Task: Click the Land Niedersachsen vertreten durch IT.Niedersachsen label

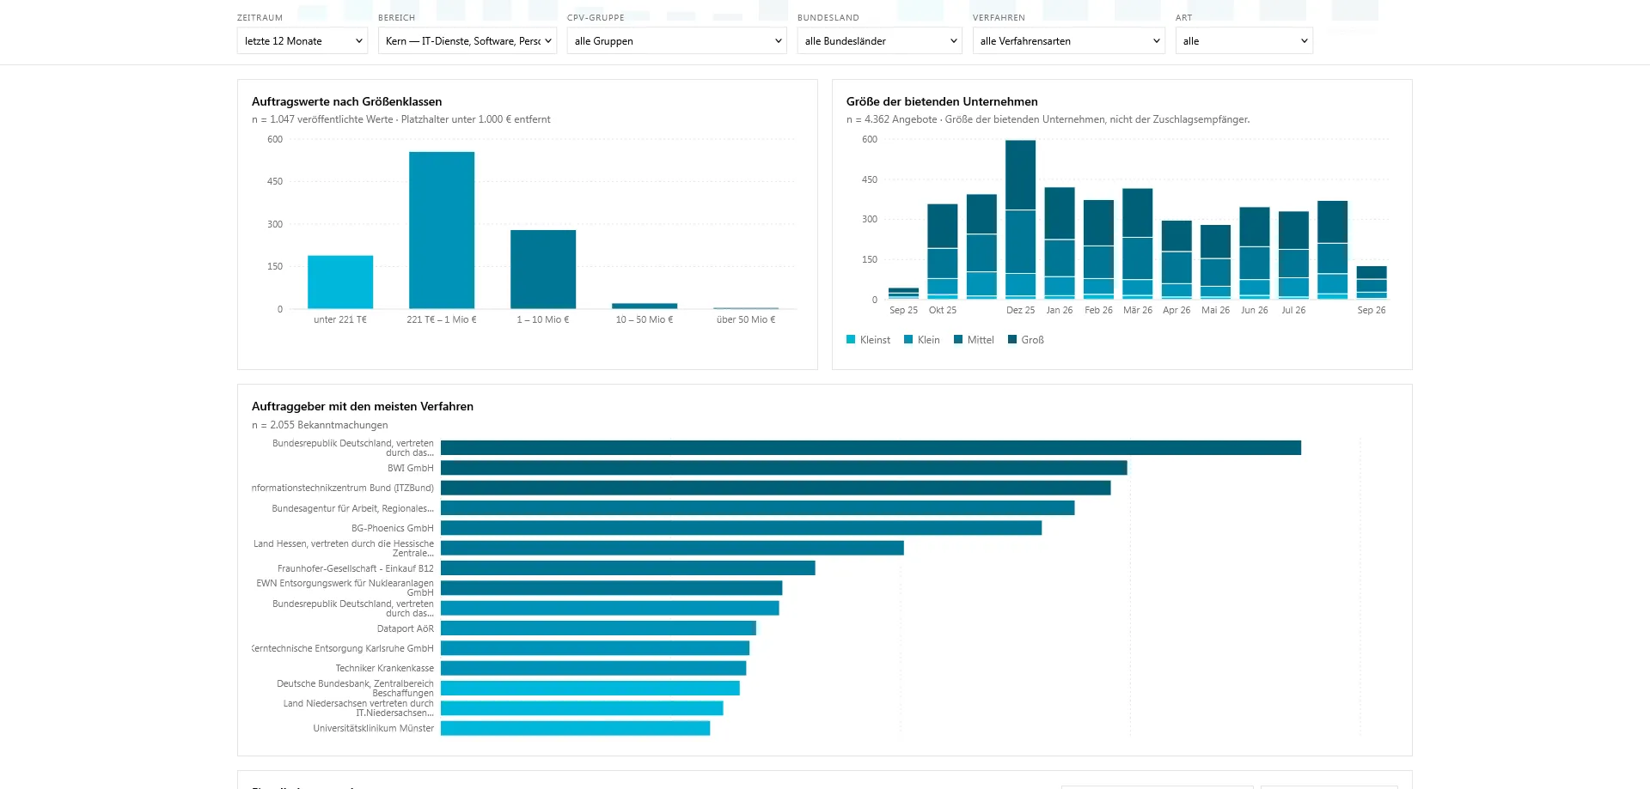Action: point(359,708)
